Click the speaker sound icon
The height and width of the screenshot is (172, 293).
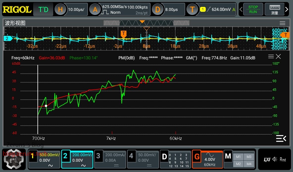pyautogui.click(x=275, y=159)
